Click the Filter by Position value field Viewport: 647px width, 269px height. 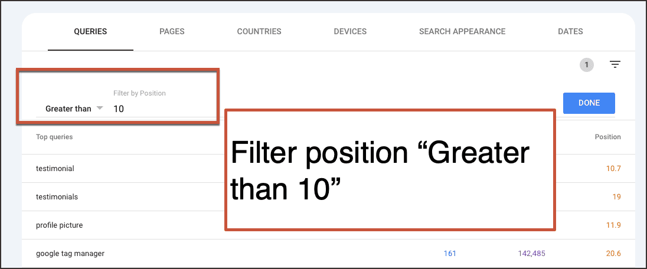pyautogui.click(x=162, y=109)
